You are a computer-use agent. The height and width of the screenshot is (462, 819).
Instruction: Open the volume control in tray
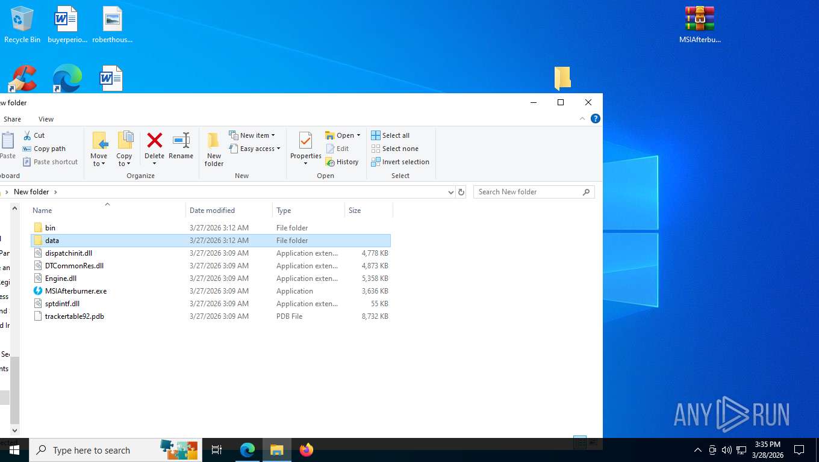pyautogui.click(x=726, y=450)
